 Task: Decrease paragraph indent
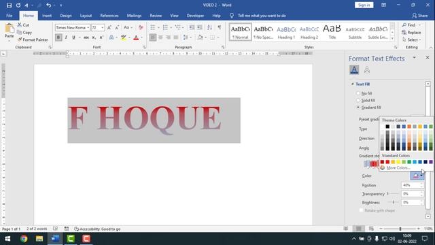[192, 27]
